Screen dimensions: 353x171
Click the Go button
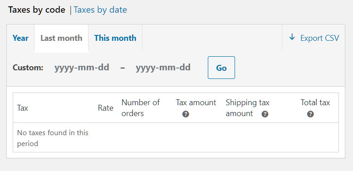pos(221,68)
